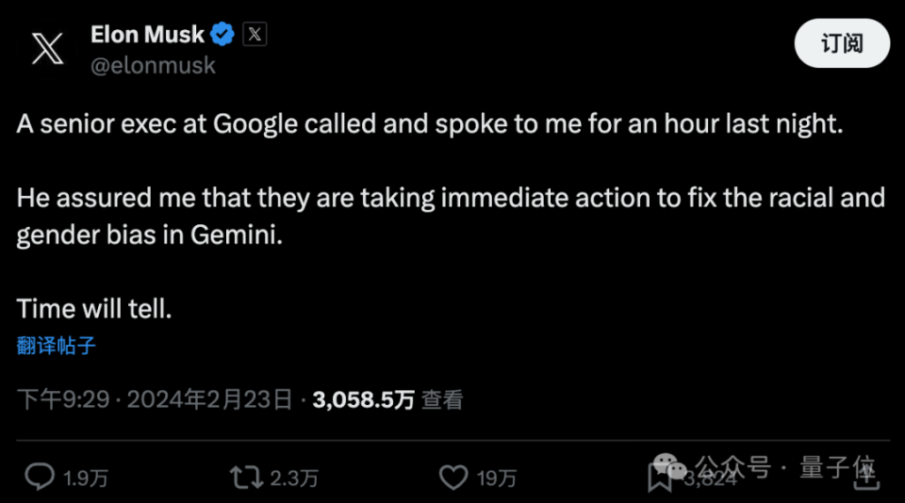Click the WeChat logo watermark icon

[669, 465]
